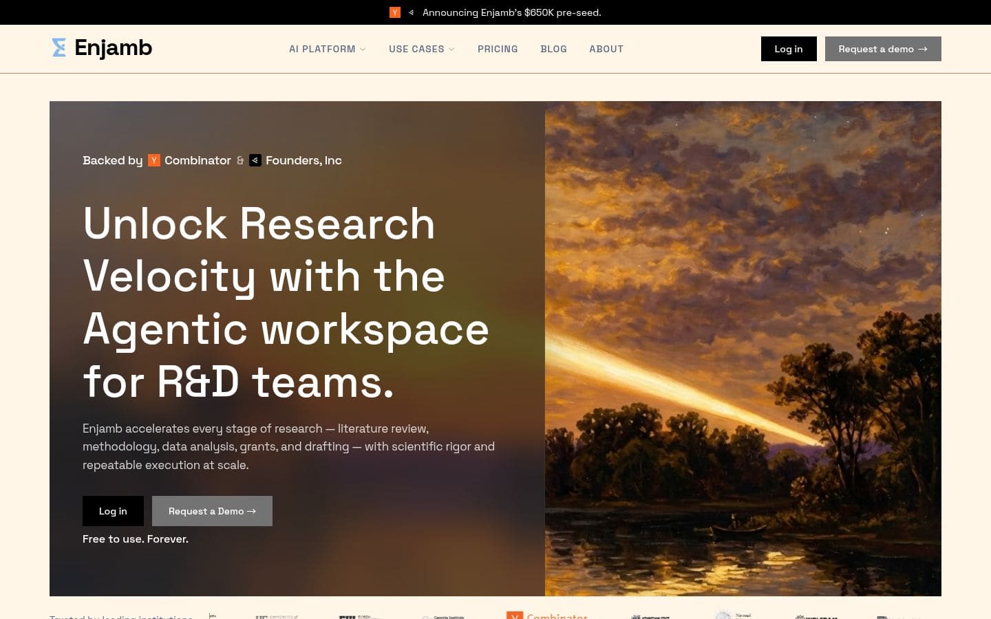Click the sunset landscape painting image
Viewport: 991px width, 619px height.
click(743, 349)
